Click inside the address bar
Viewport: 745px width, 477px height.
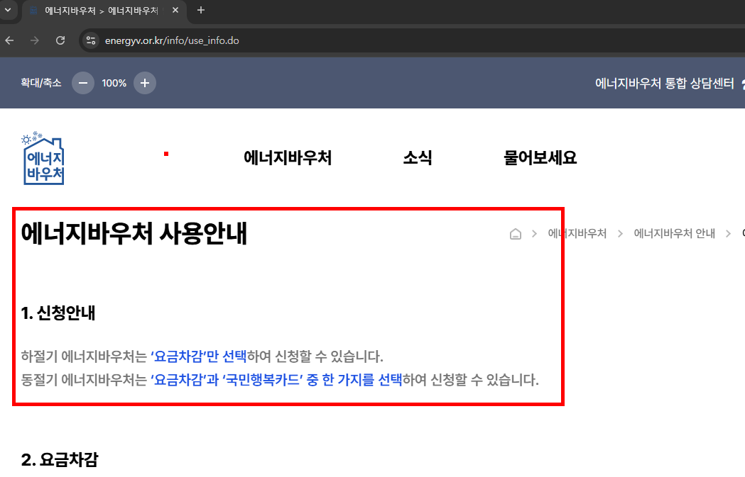tap(213, 40)
